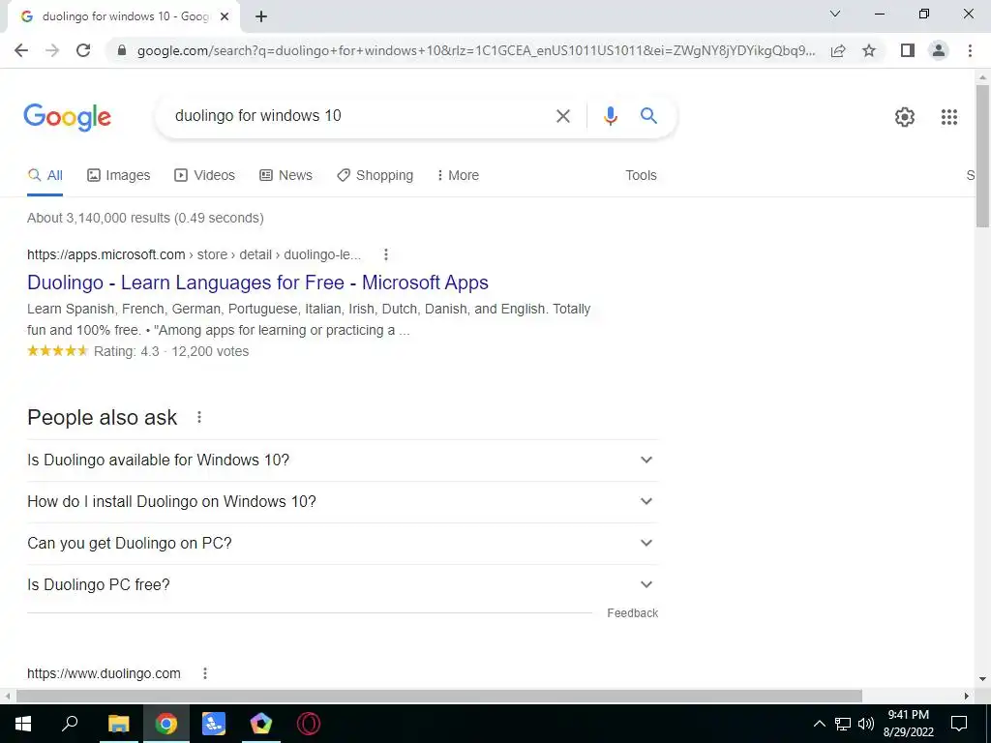This screenshot has height=743, width=991.
Task: Open the volume control in system tray
Action: [x=866, y=724]
